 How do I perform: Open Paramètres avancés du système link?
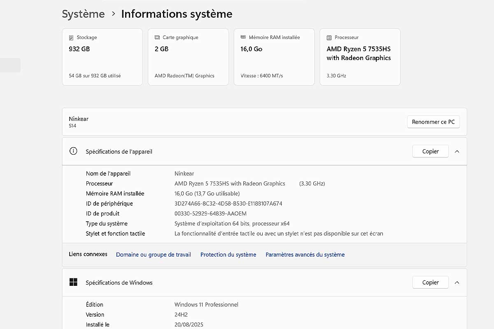pos(305,255)
